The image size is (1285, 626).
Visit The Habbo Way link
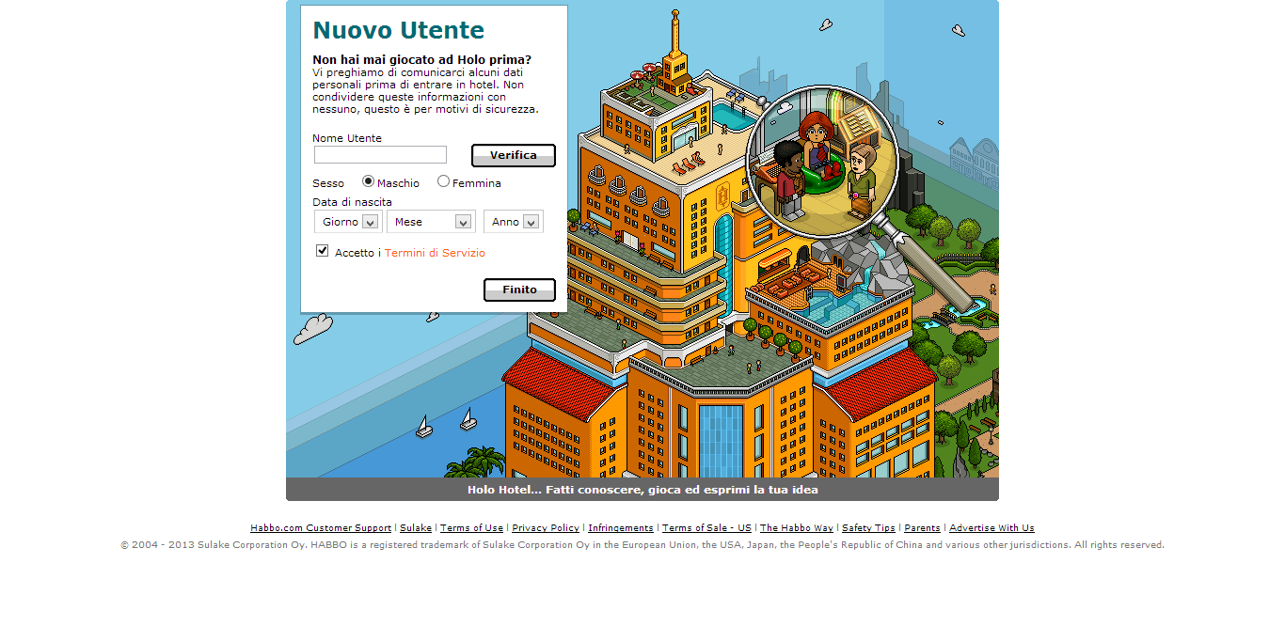point(797,528)
